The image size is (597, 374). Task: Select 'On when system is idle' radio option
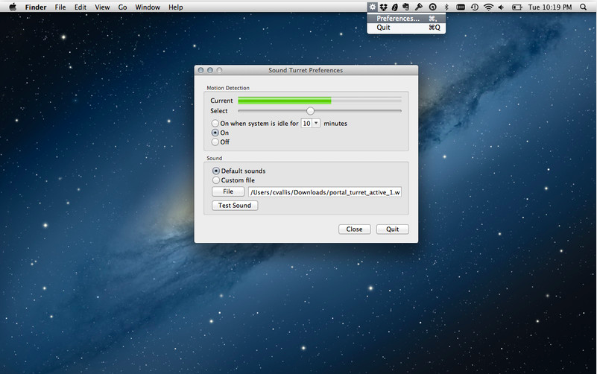215,123
